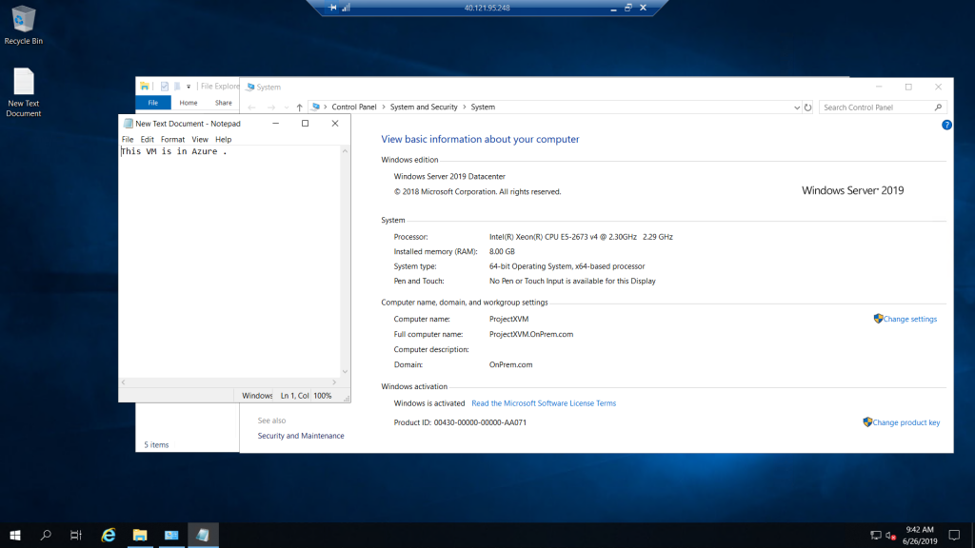
Task: Switch to Control Panel System taskbar button
Action: pyautogui.click(x=171, y=535)
